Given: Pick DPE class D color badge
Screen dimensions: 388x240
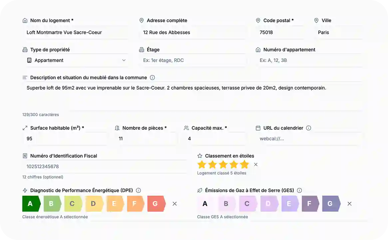Looking at the screenshot, I should click(94, 204).
